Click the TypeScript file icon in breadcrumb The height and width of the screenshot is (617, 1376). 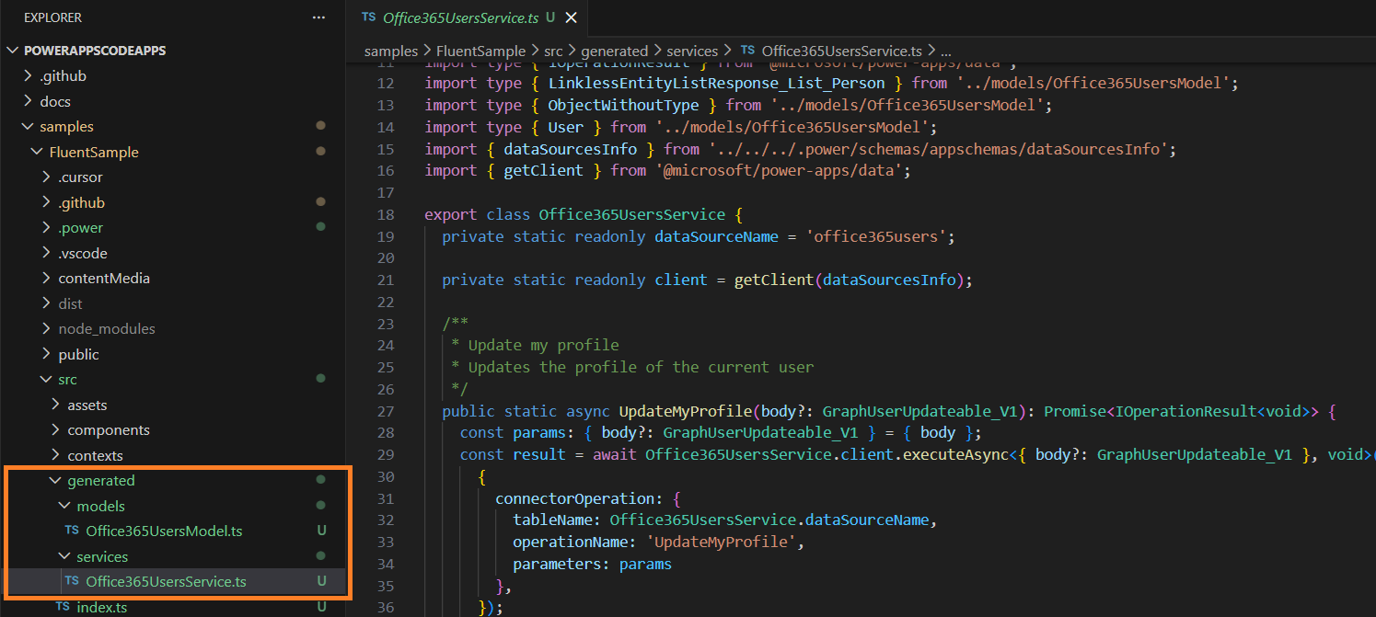point(747,51)
